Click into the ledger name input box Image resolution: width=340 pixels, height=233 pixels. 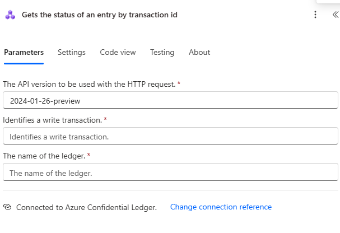[170, 172]
